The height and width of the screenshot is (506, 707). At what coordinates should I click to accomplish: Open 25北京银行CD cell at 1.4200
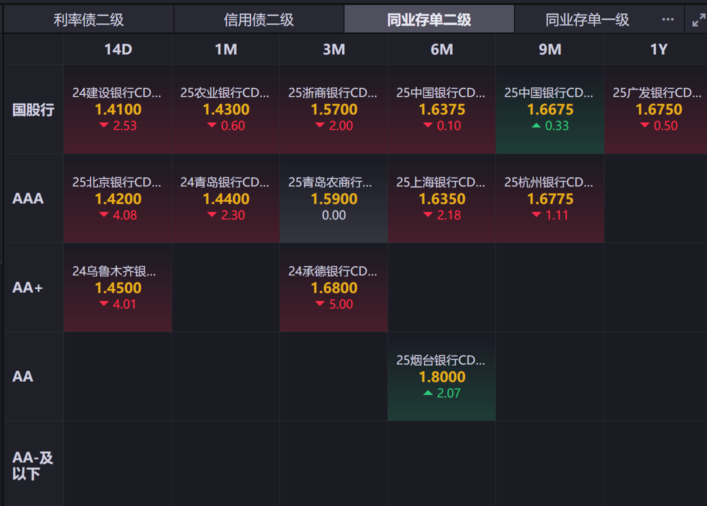point(118,198)
